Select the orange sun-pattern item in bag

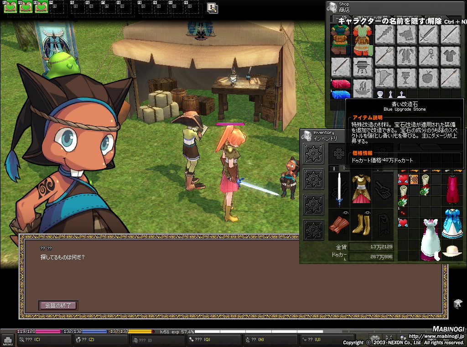(x=414, y=179)
